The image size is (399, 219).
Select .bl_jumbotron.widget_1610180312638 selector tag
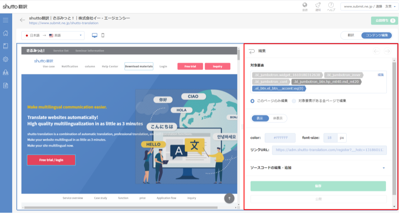[x=287, y=75]
